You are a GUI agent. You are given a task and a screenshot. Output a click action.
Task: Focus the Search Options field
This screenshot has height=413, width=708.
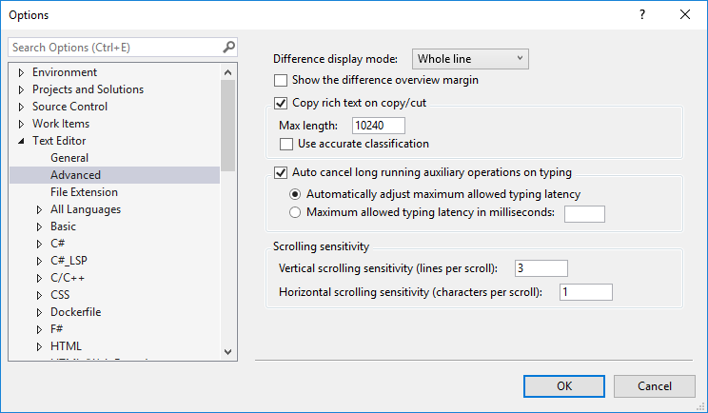[x=123, y=48]
